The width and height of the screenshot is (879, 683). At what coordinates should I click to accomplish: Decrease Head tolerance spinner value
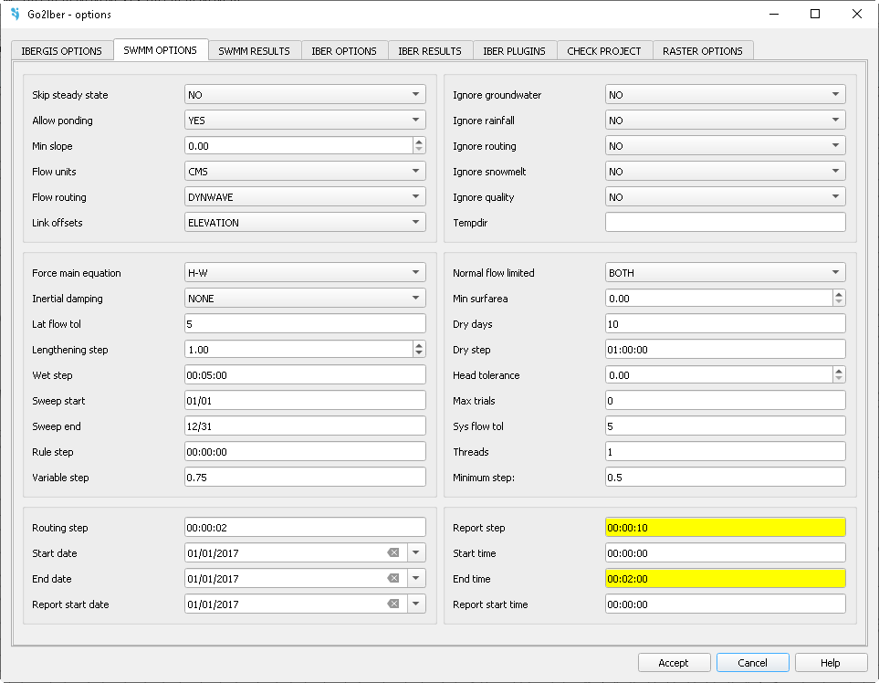[839, 379]
